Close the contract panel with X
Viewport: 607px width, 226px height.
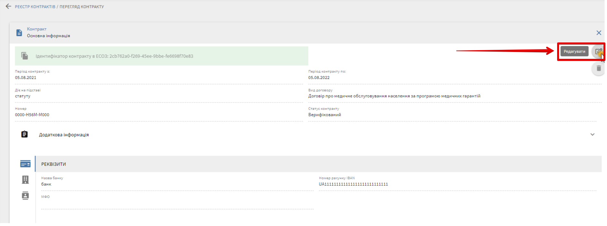pos(599,33)
